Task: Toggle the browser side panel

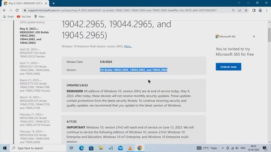Action: coord(254,10)
